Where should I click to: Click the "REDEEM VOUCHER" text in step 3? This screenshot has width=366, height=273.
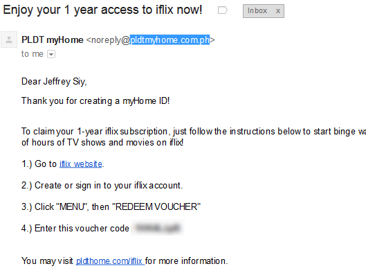point(156,207)
